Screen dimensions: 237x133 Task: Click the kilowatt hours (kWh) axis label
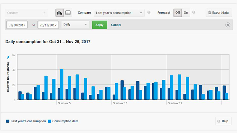click(8, 77)
